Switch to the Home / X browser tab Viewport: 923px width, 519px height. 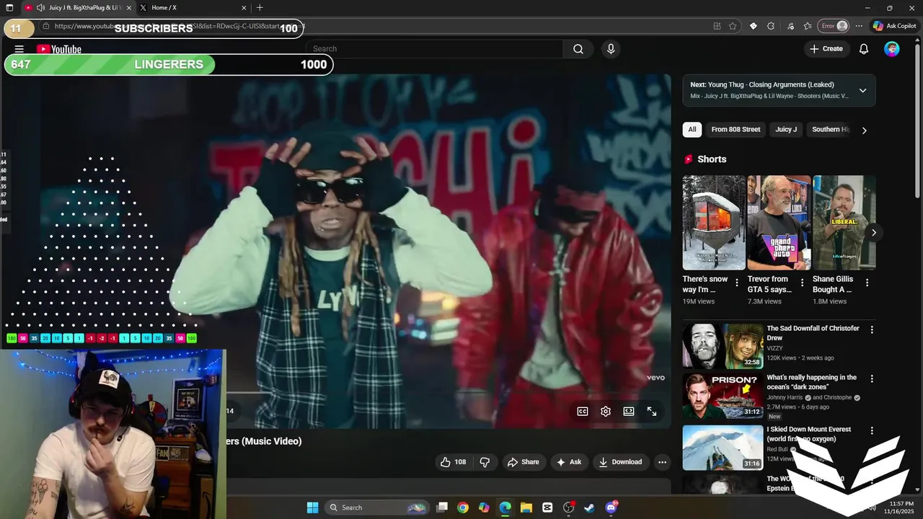click(x=193, y=8)
